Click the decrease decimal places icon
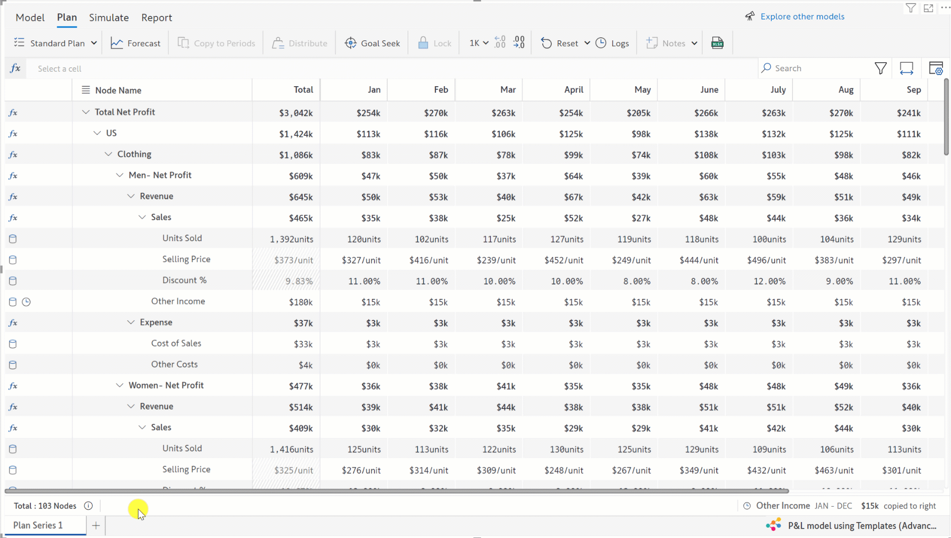Viewport: 951px width, 538px height. click(x=519, y=43)
